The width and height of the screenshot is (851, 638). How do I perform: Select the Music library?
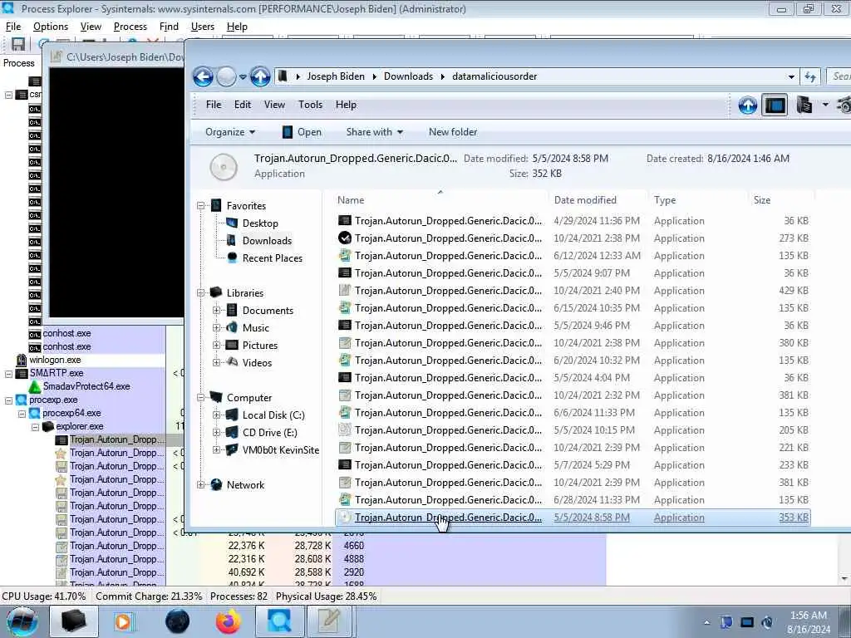point(255,327)
